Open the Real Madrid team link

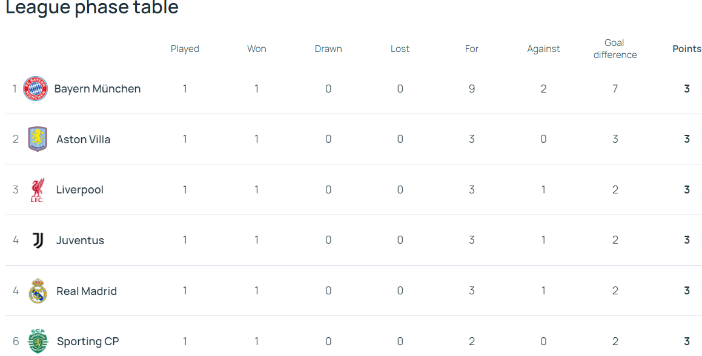(x=87, y=291)
